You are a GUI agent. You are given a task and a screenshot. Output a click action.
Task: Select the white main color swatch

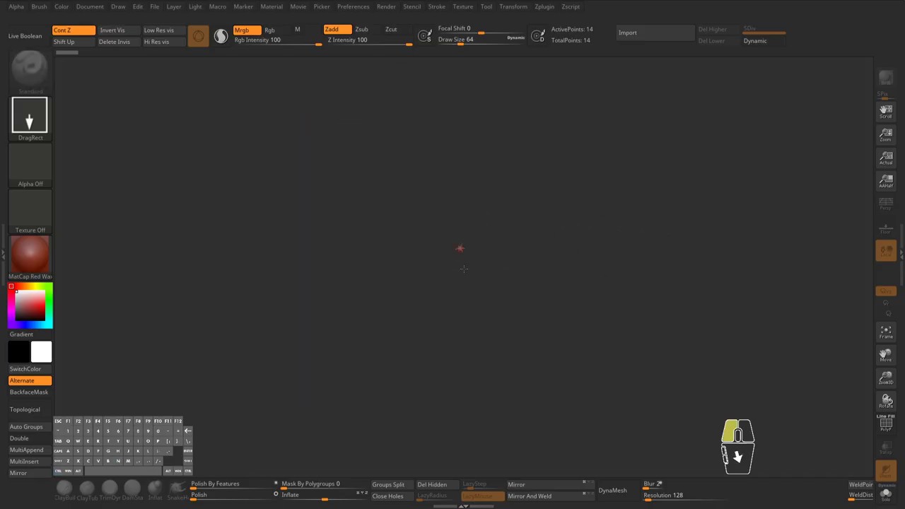(x=41, y=352)
